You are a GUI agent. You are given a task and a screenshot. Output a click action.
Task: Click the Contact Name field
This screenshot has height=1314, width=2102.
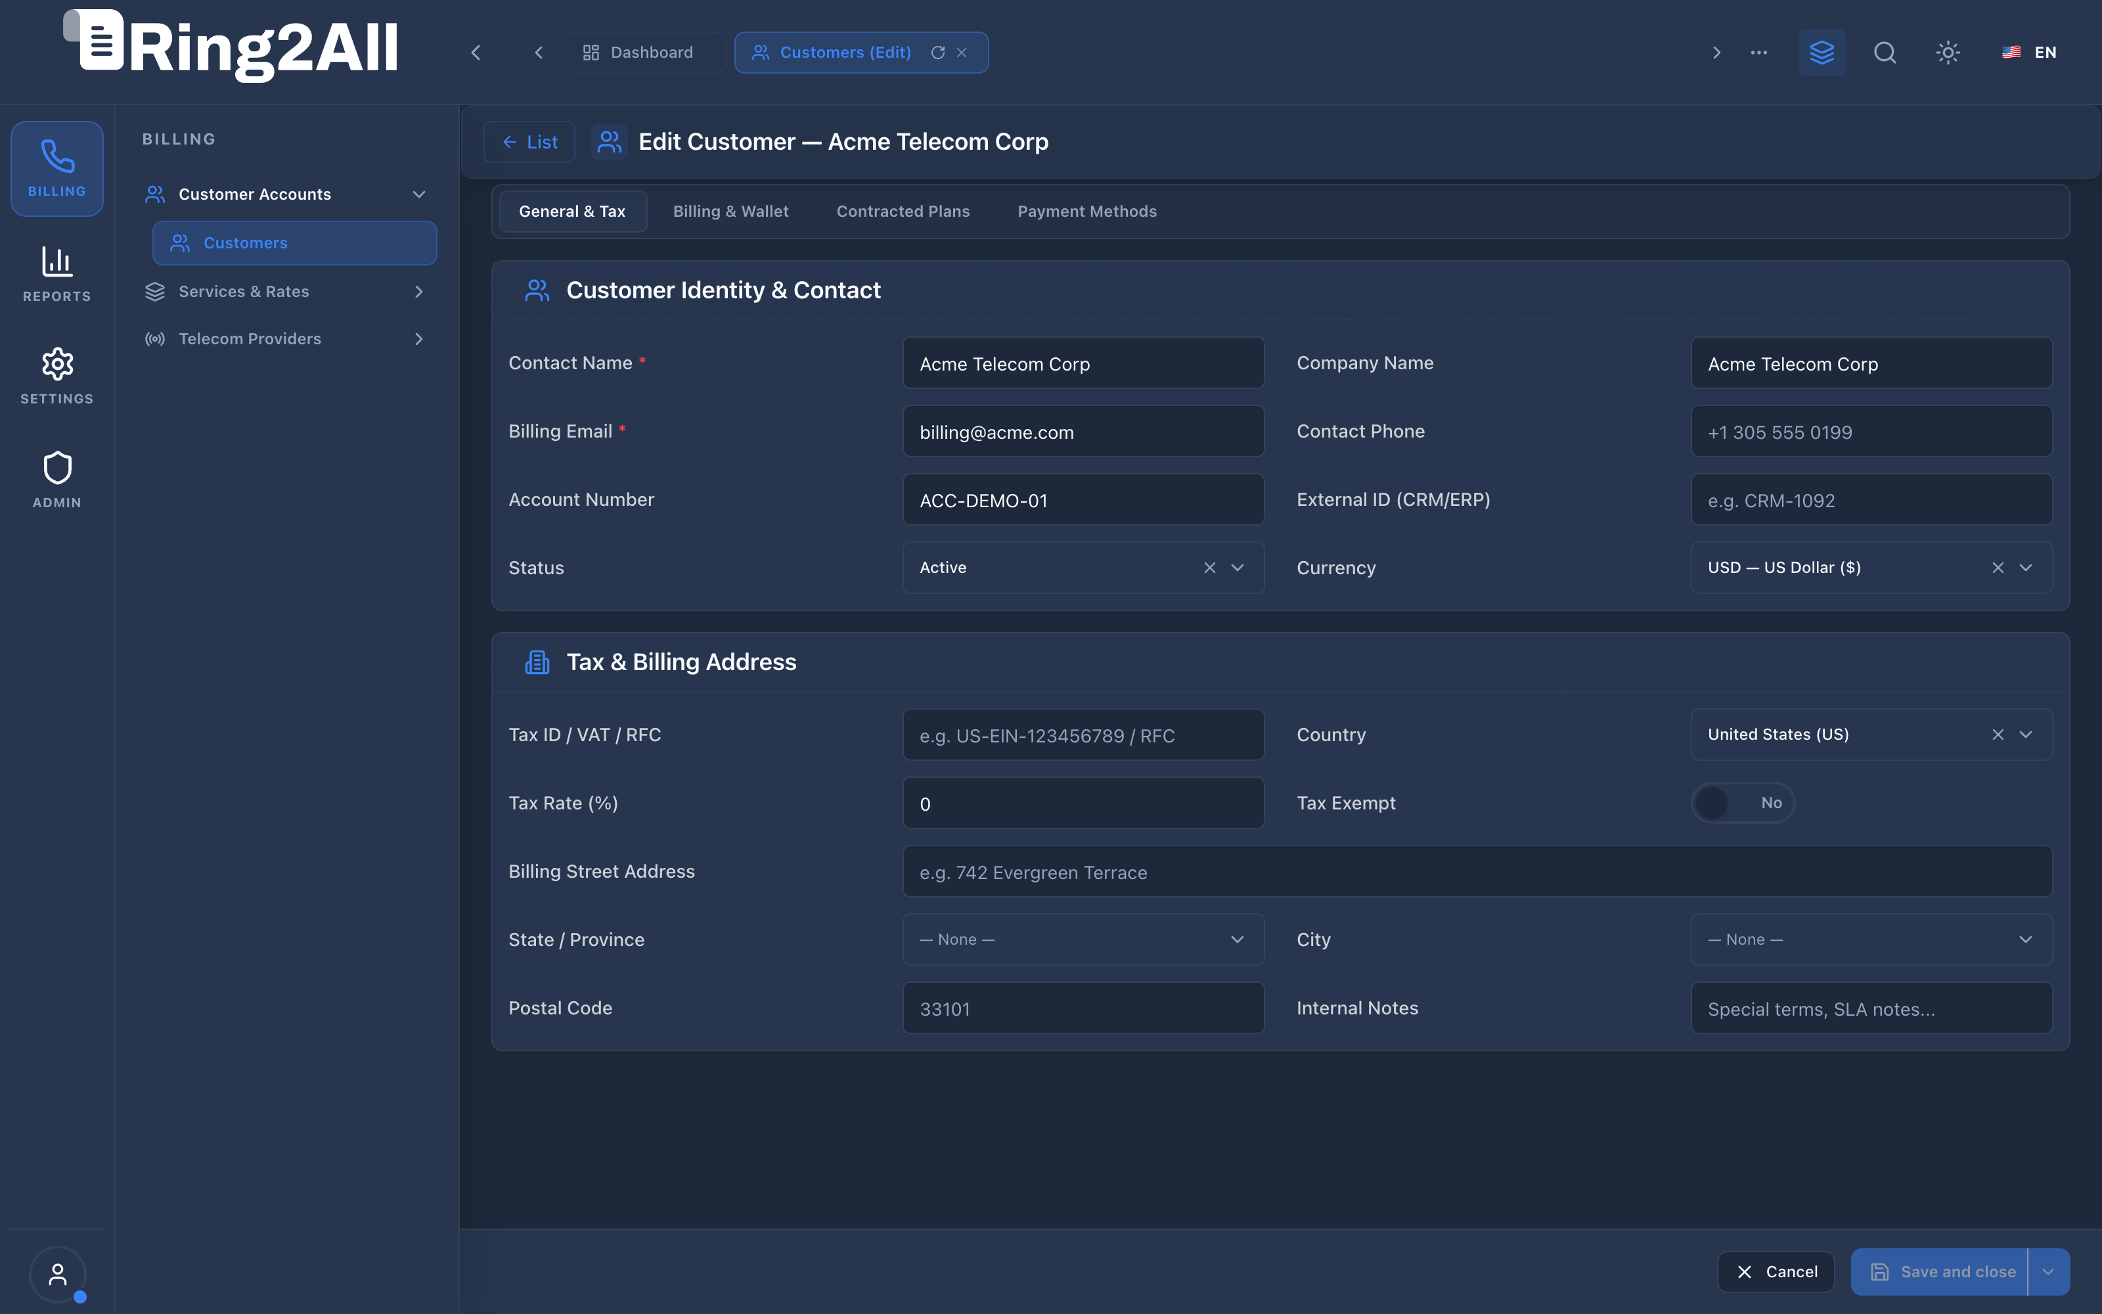click(x=1083, y=363)
